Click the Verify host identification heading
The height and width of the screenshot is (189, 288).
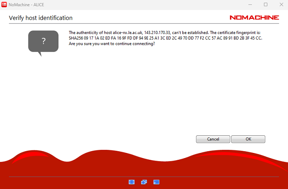(x=40, y=18)
